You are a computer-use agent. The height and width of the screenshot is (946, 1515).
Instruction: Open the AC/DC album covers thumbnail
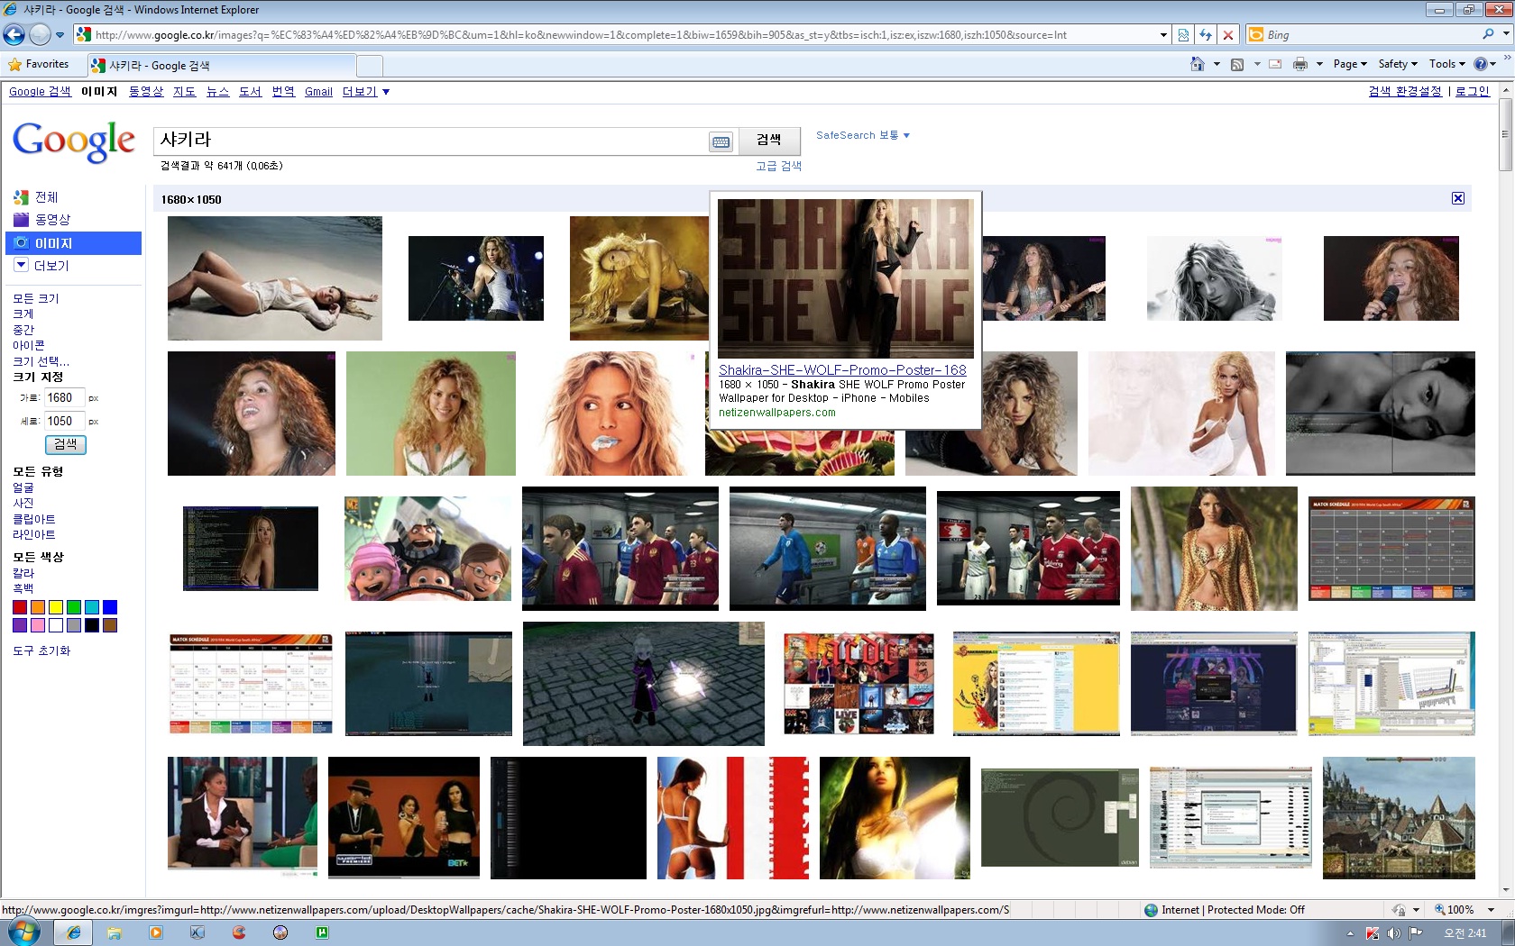pos(858,684)
